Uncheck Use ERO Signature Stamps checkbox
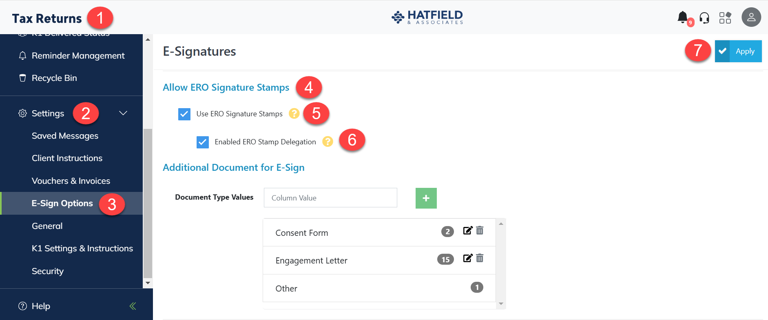Viewport: 768px width, 320px height. [184, 114]
